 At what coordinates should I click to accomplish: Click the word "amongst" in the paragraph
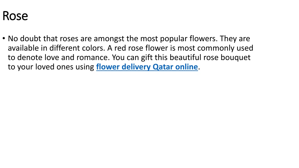(x=109, y=39)
